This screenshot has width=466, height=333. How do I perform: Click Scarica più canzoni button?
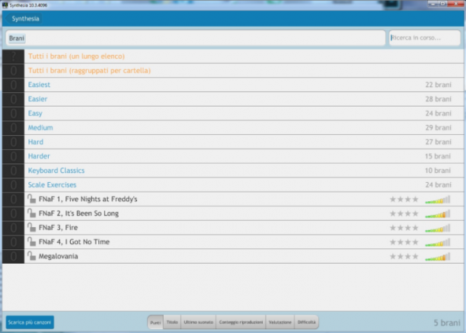[30, 322]
